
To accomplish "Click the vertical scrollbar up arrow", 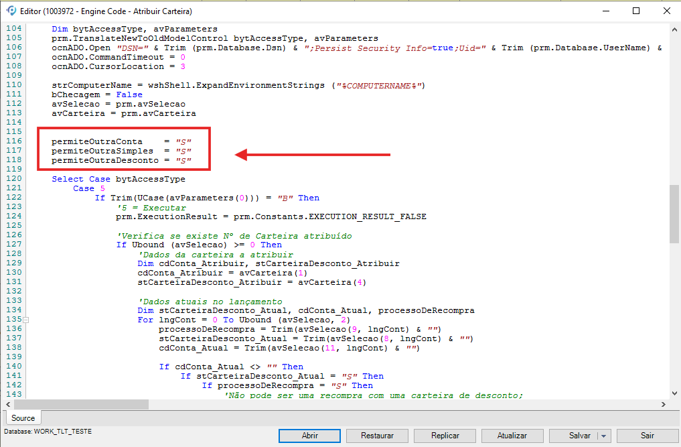I will (674, 29).
